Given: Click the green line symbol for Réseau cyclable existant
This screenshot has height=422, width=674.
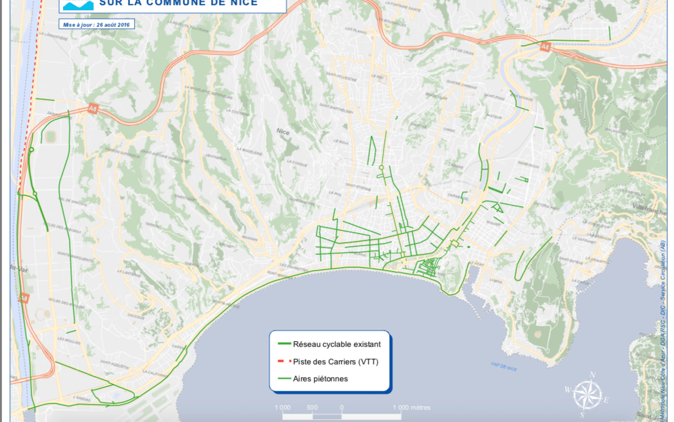Looking at the screenshot, I should click(283, 344).
